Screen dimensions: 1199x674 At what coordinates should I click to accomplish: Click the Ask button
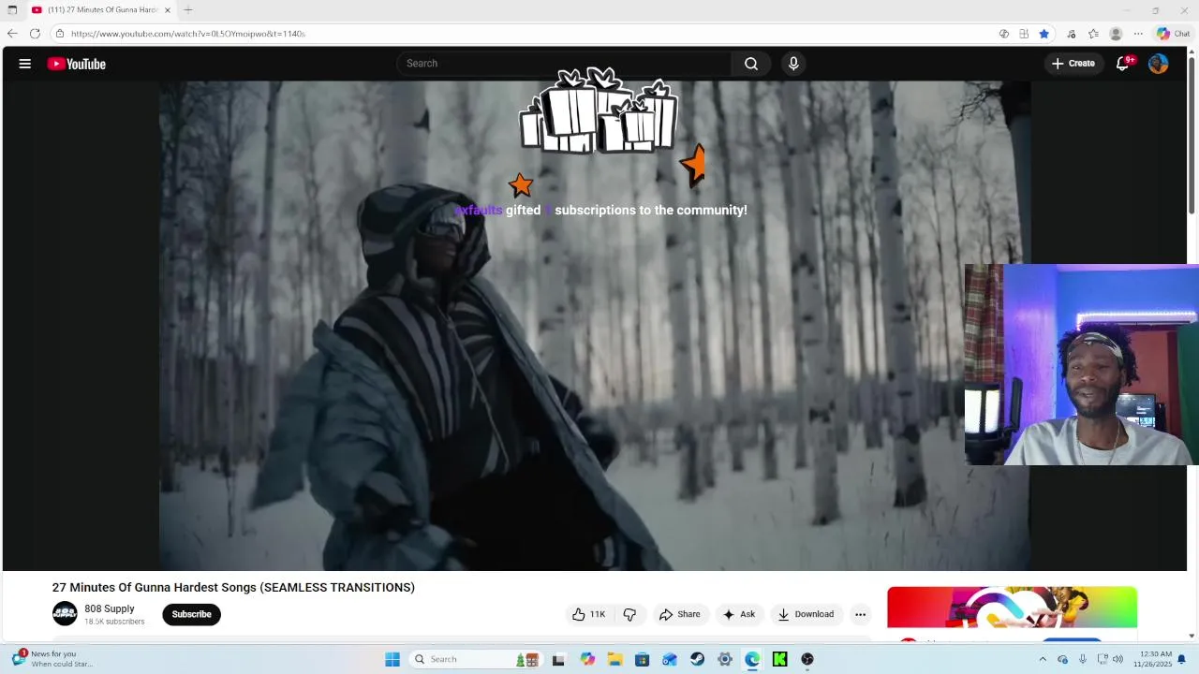point(739,614)
